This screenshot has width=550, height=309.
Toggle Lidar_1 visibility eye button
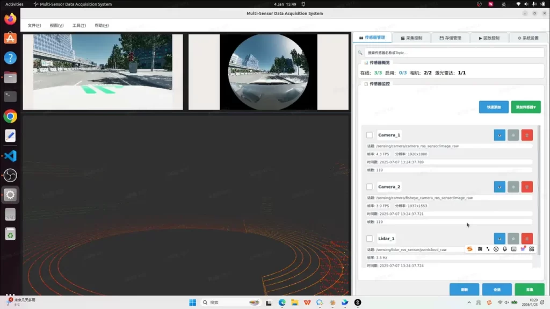(499, 239)
